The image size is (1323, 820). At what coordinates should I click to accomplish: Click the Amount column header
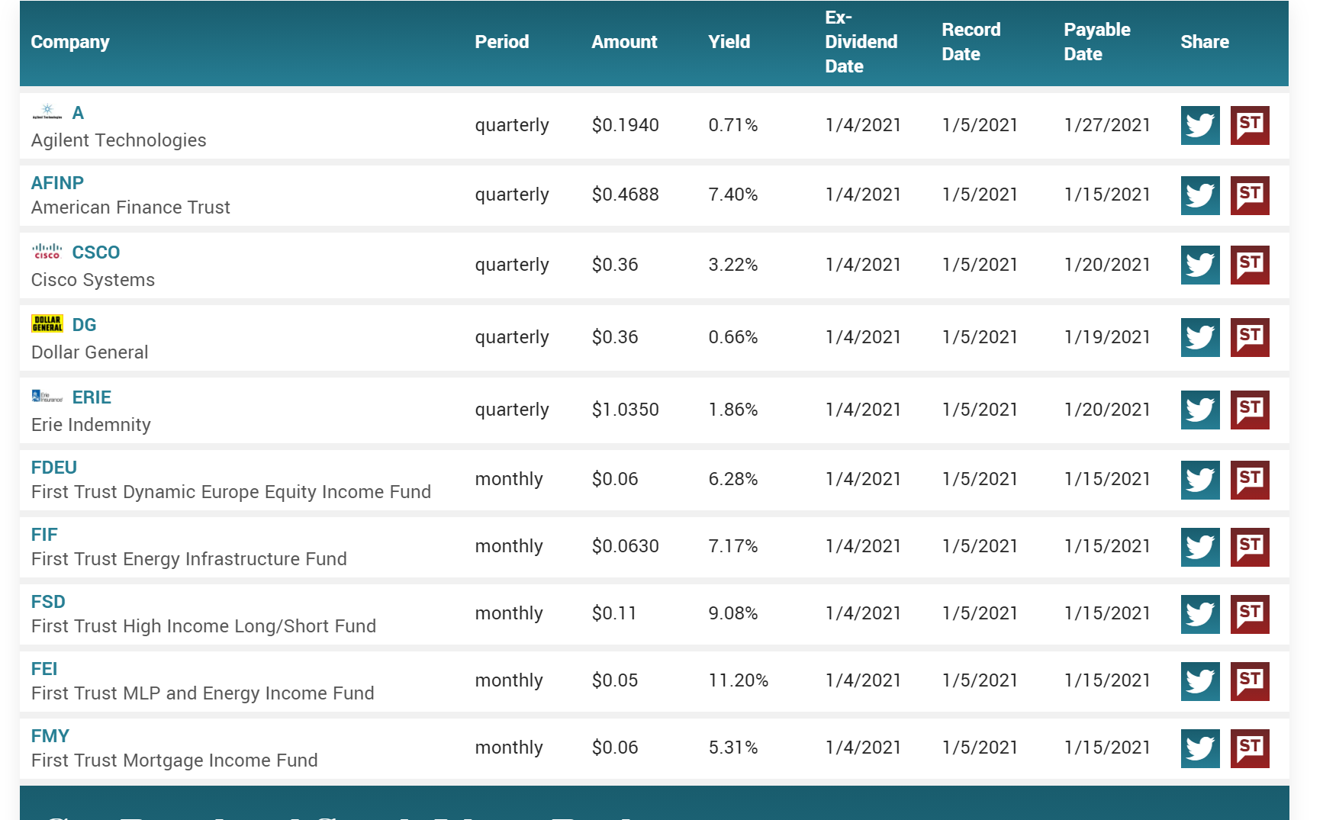point(624,42)
